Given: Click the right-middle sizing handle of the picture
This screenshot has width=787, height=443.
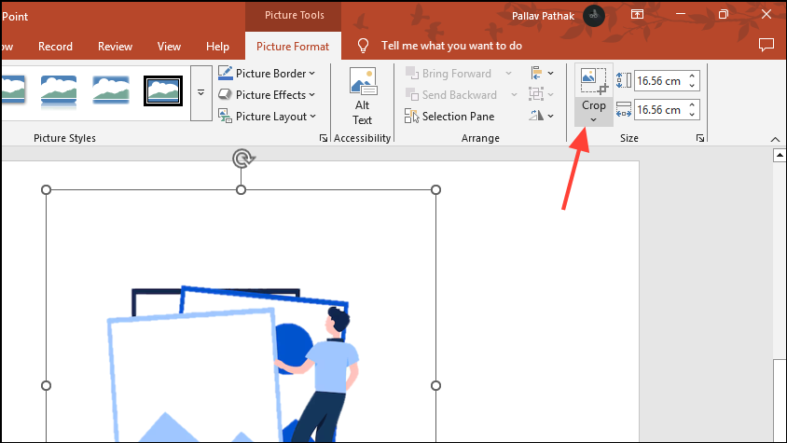Looking at the screenshot, I should (x=435, y=385).
